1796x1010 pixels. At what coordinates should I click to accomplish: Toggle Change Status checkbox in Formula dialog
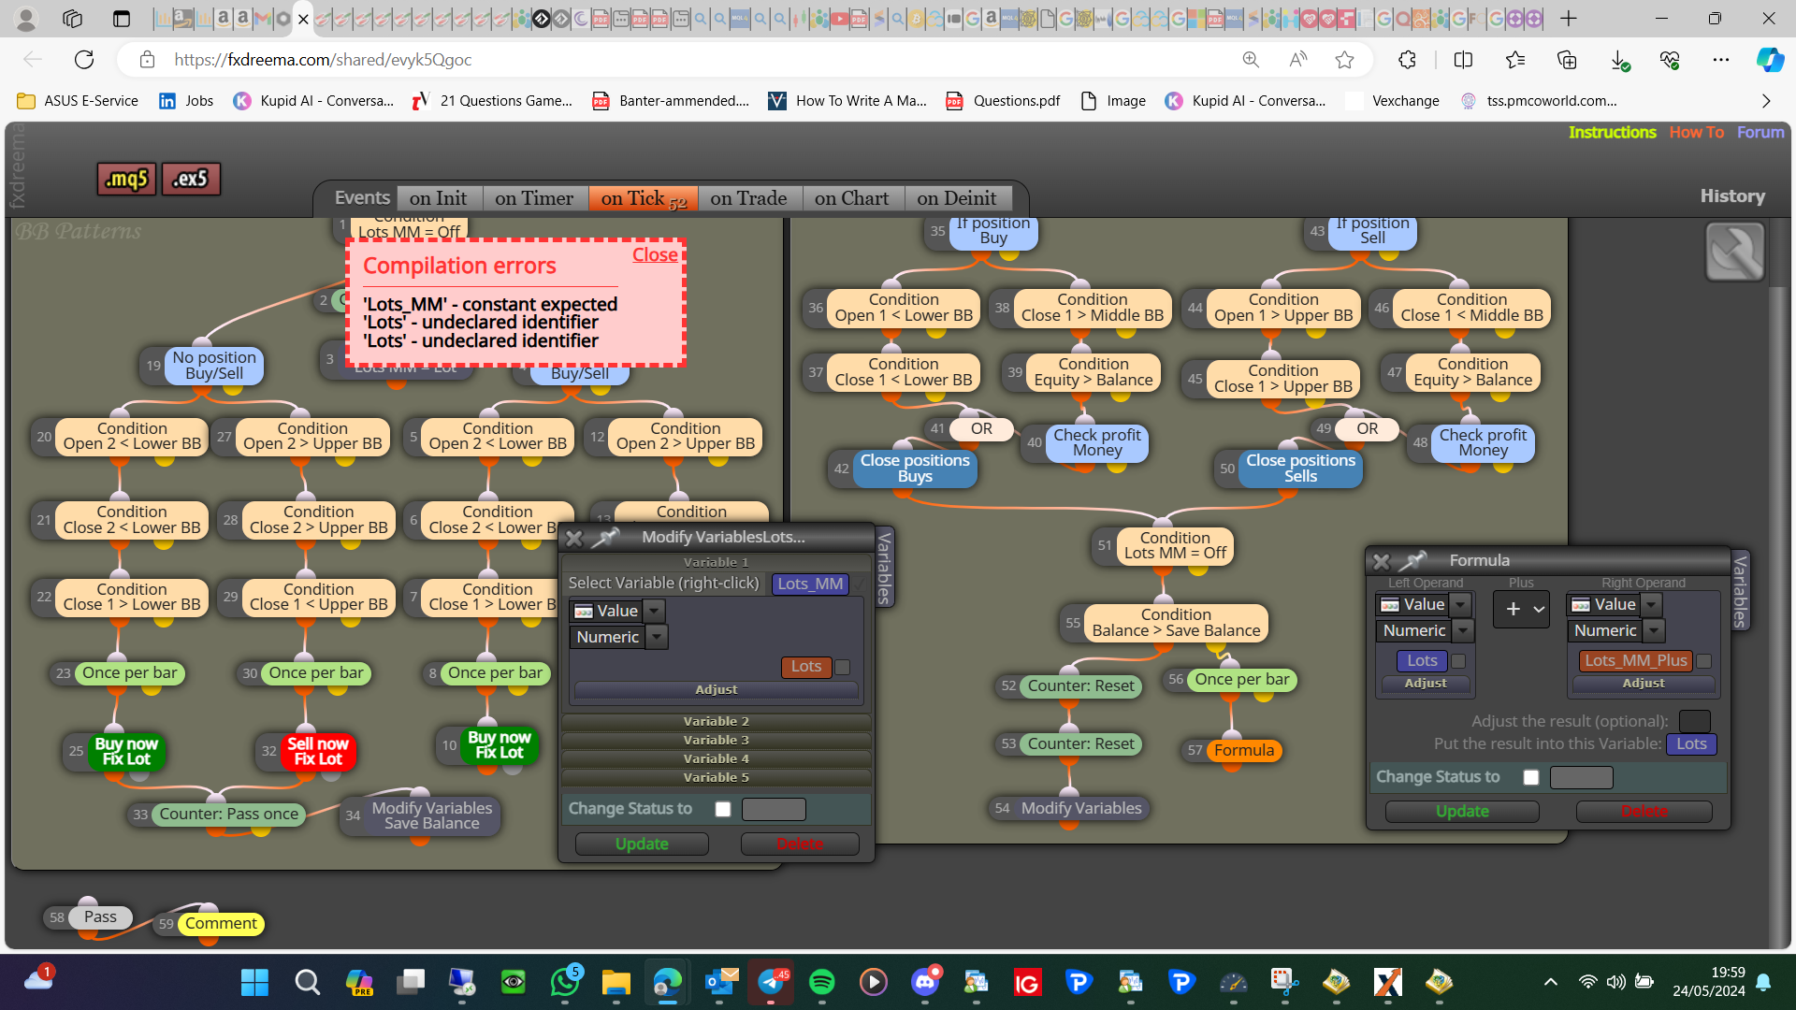(1531, 777)
